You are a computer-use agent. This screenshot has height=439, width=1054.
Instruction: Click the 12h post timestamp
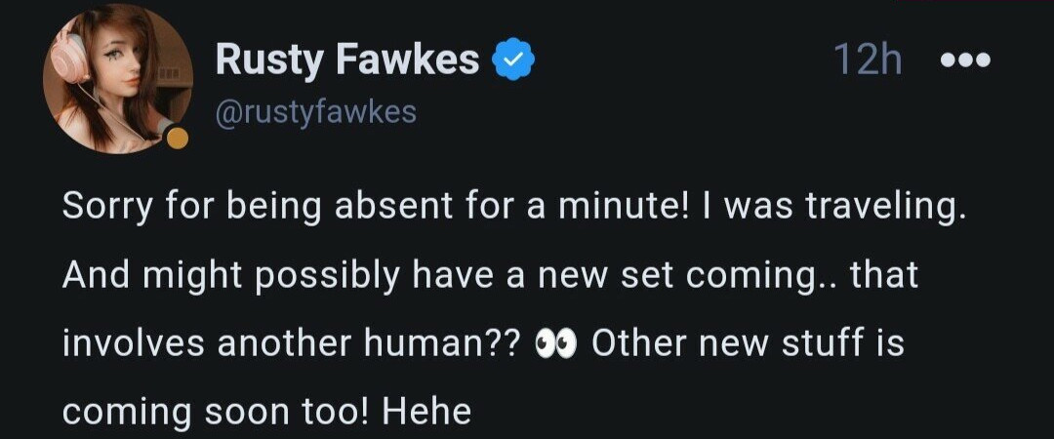click(868, 60)
